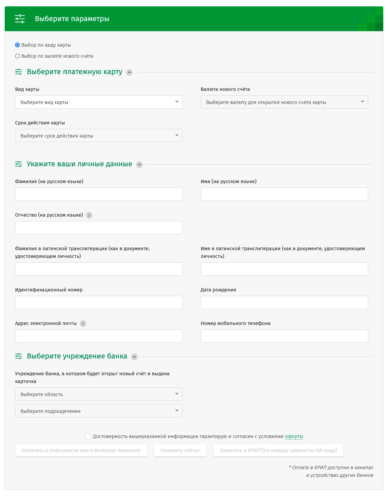Click the icon beside «Выберите учреждение банка»
The image size is (391, 497).
click(19, 356)
